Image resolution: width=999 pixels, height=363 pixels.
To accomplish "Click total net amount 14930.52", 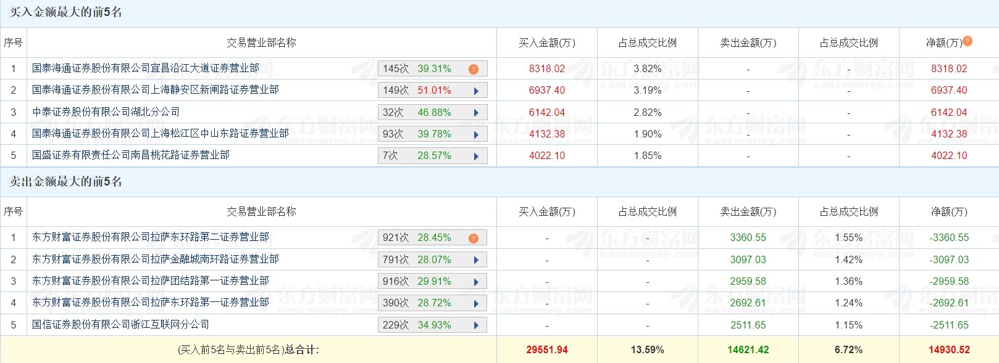I will pyautogui.click(x=950, y=350).
